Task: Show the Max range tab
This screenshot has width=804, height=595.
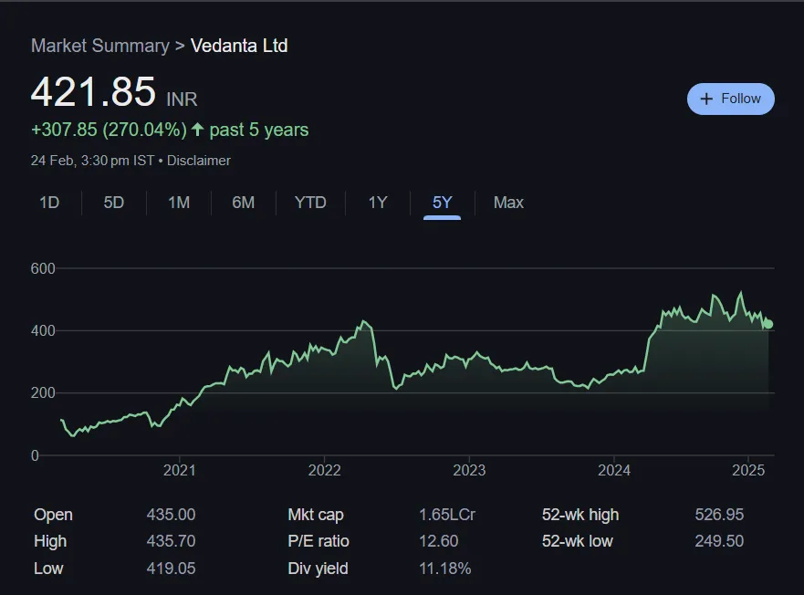Action: (x=508, y=203)
